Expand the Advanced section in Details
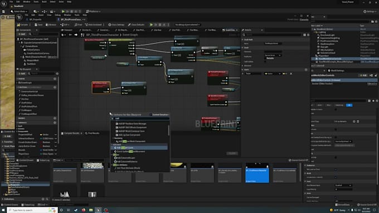The width and height of the screenshot is (379, 213). click(x=242, y=66)
